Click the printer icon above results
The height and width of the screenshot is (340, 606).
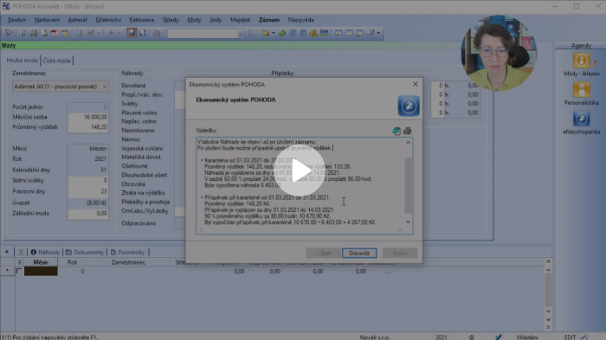(408, 131)
